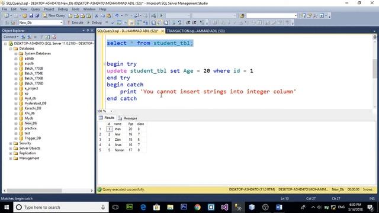Open Visual Studio from the taskbar
379x213 pixels.
click(224, 207)
